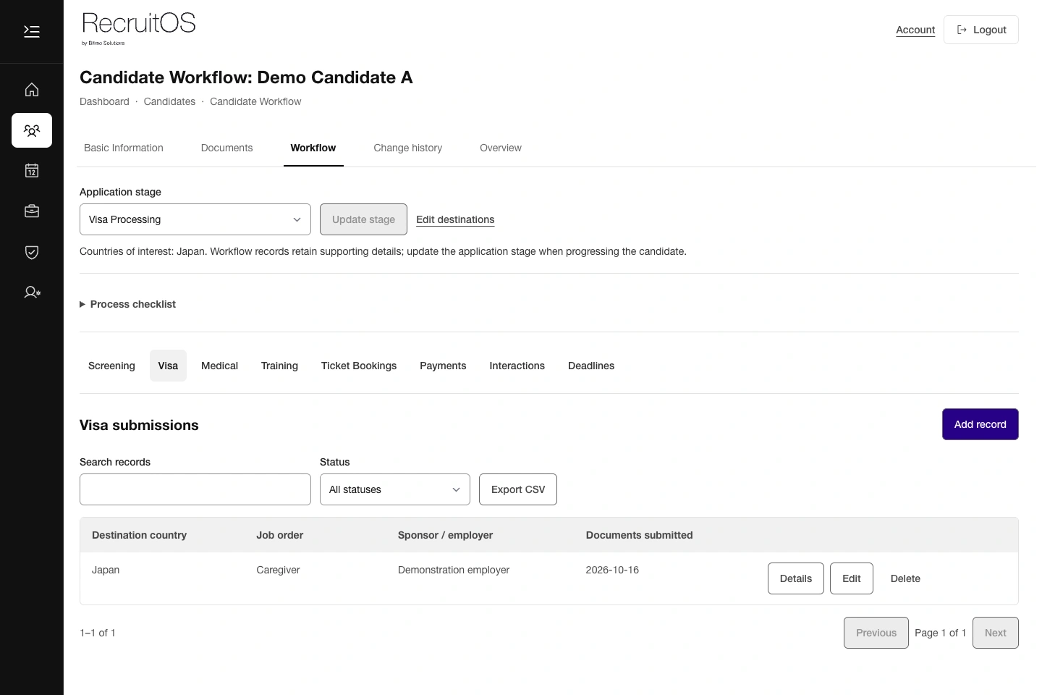This screenshot has height=695, width=1042.
Task: Switch to Documents tab
Action: click(227, 148)
